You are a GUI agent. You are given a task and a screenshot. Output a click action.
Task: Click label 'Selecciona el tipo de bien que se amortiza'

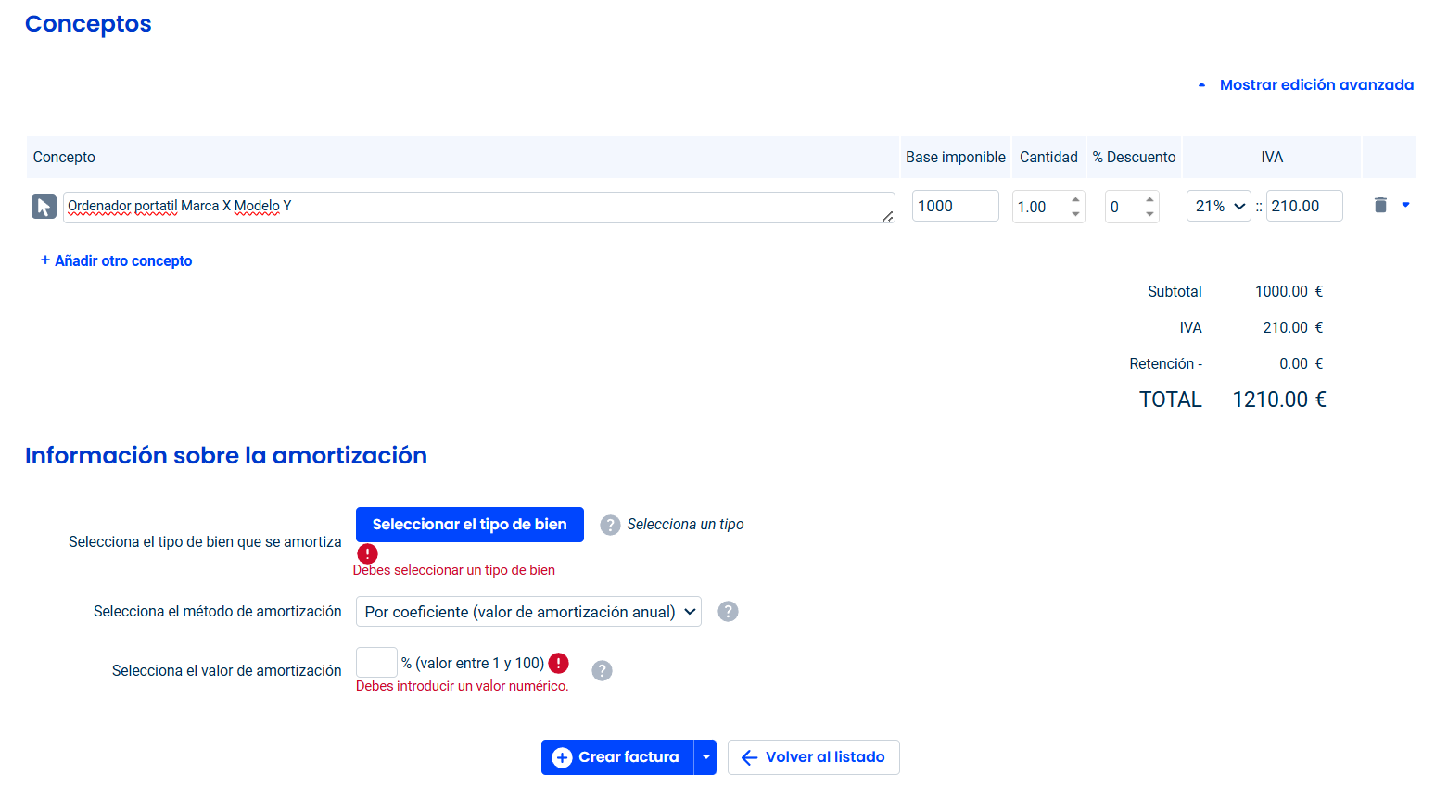pos(205,541)
